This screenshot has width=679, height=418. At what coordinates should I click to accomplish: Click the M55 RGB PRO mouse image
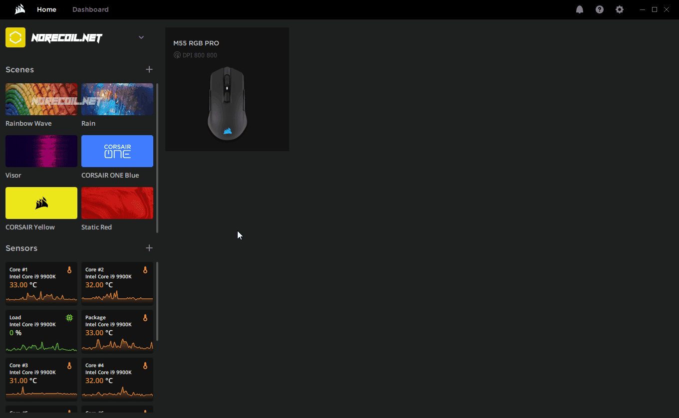tap(227, 104)
